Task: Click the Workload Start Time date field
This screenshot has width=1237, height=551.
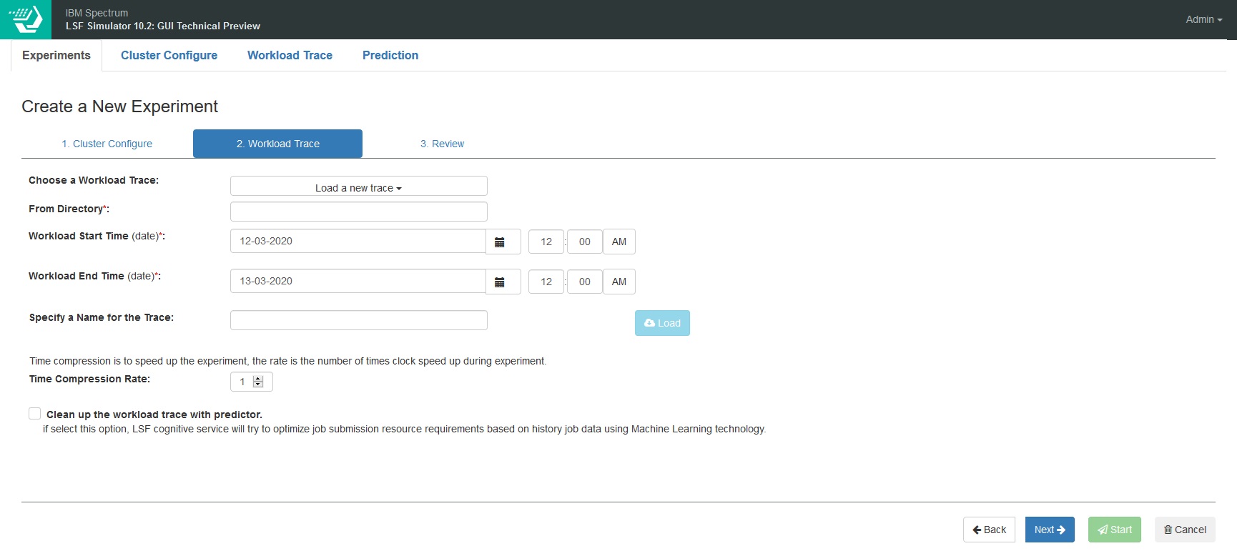Action: 358,242
